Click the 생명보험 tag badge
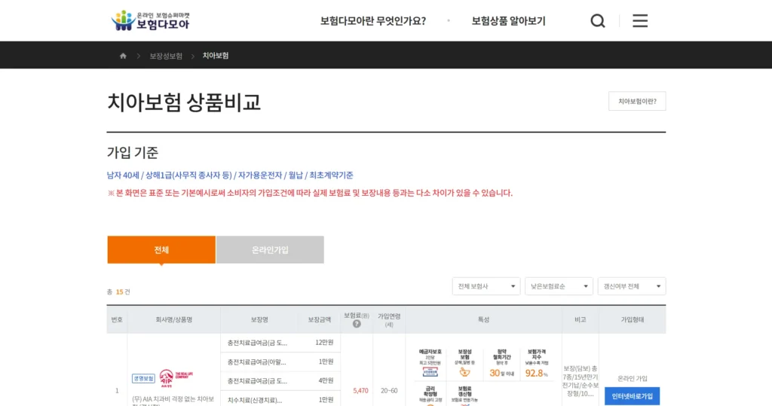Screen dimensions: 772x406 (143, 378)
